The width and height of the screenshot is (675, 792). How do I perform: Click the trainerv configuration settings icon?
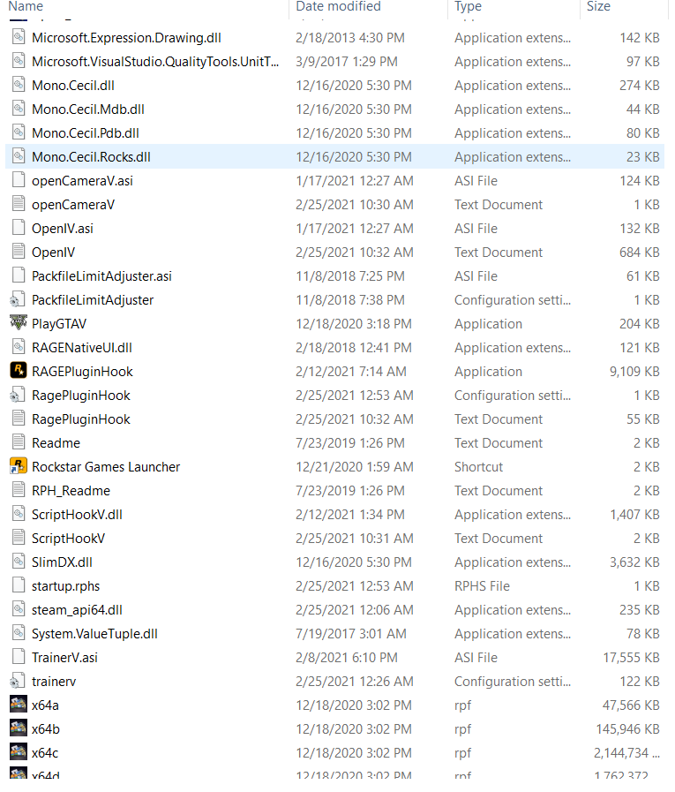pos(17,681)
